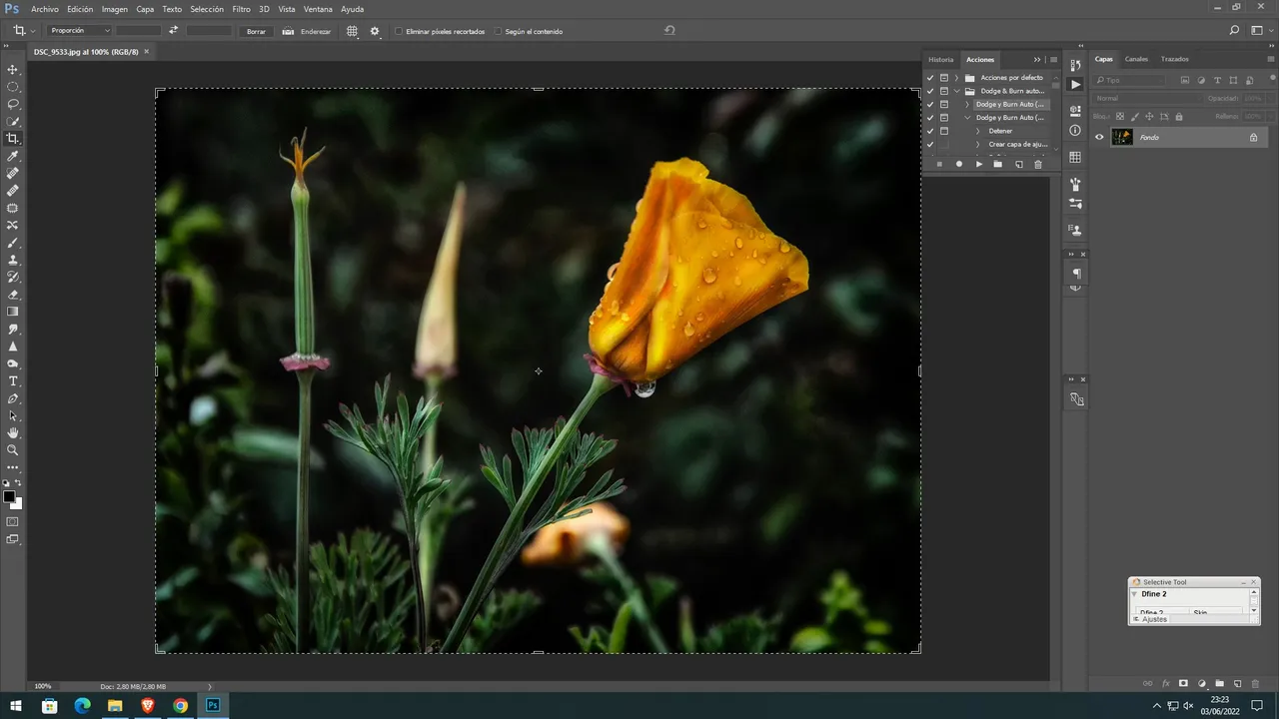Toggle checkmark for Crear capa de ajuste step
This screenshot has width=1279, height=719.
(930, 145)
